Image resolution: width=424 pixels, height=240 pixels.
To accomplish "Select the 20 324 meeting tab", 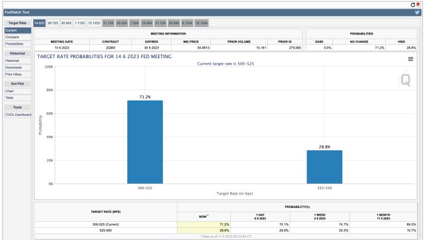I will (x=122, y=23).
